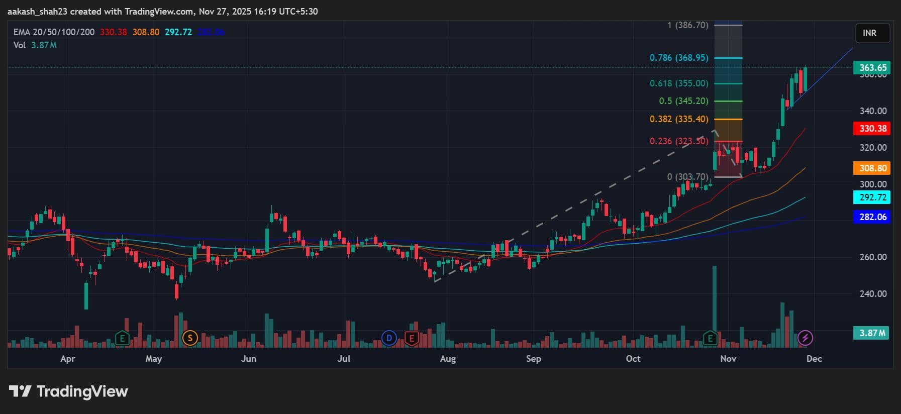Screen dimensions: 901x414
Task: Click the red 330.38 axis price label
Action: pyautogui.click(x=872, y=129)
